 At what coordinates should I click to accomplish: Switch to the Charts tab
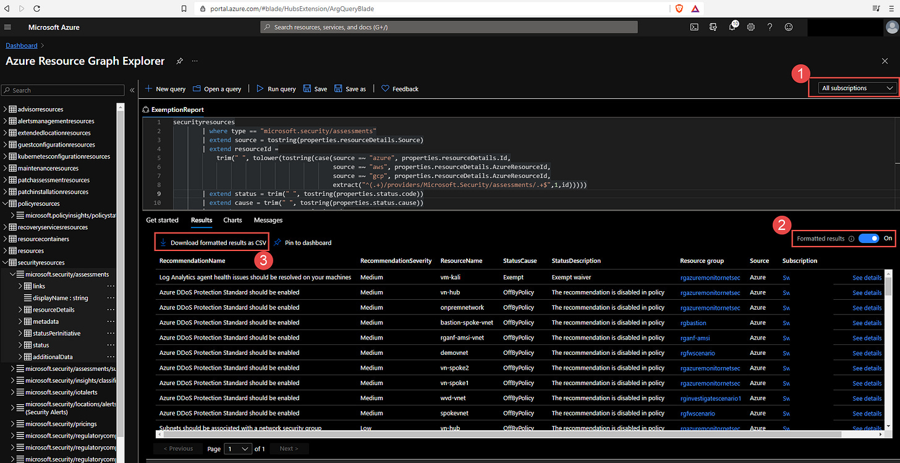[232, 220]
